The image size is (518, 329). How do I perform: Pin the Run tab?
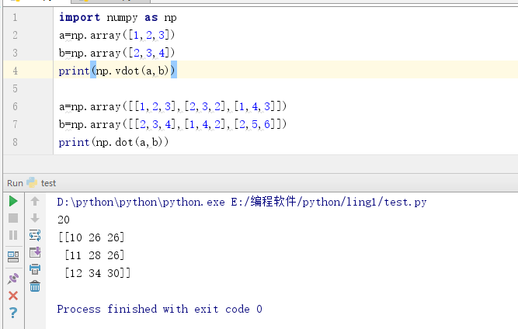(13, 279)
